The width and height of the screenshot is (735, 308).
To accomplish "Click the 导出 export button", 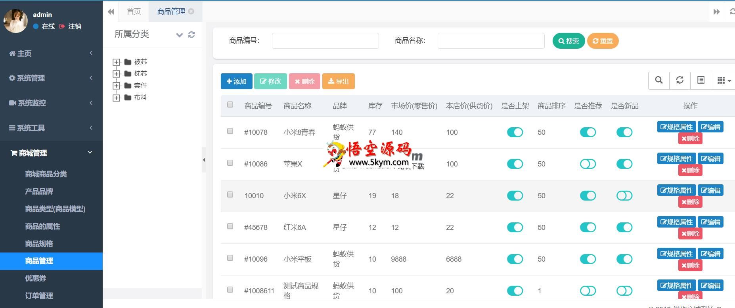I will pyautogui.click(x=338, y=81).
